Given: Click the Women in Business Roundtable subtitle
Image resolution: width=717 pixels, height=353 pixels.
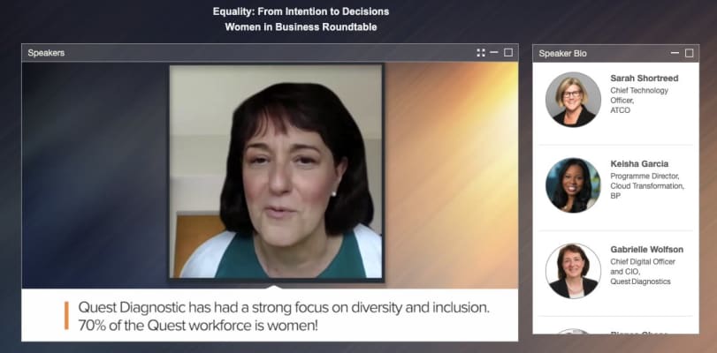Looking at the screenshot, I should 301,27.
